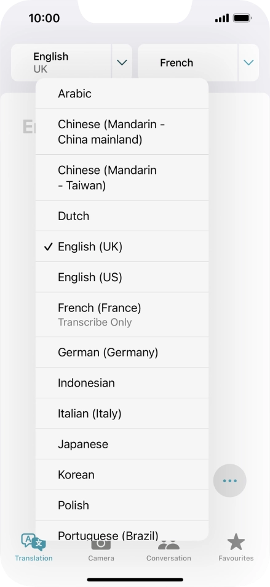Image resolution: width=270 pixels, height=587 pixels.
Task: Open the Translation tab icon
Action: tap(34, 542)
